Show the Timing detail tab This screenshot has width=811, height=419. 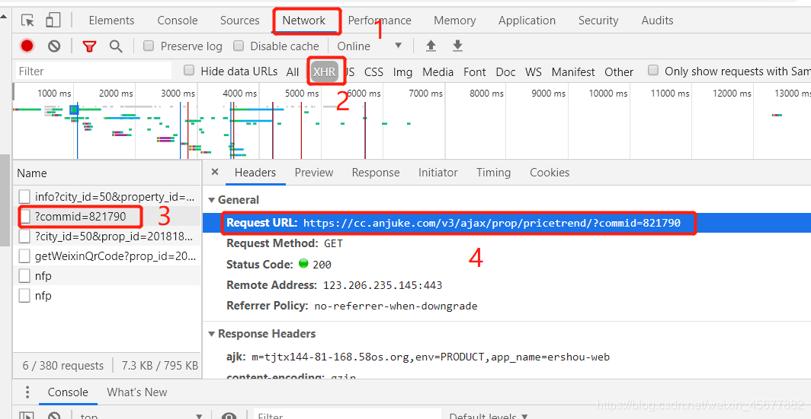click(493, 173)
